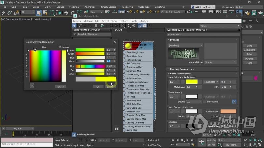The width and height of the screenshot is (264, 148).
Task: Toggle the Parameter Editor panel icon
Action: coord(145,26)
